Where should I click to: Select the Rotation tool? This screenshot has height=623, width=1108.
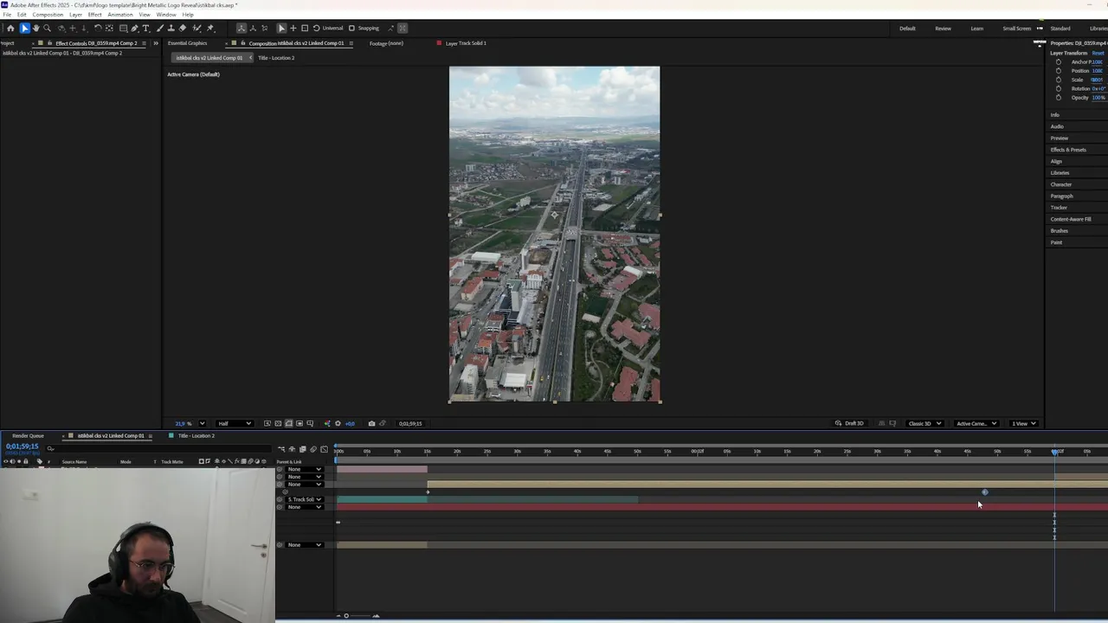click(98, 29)
